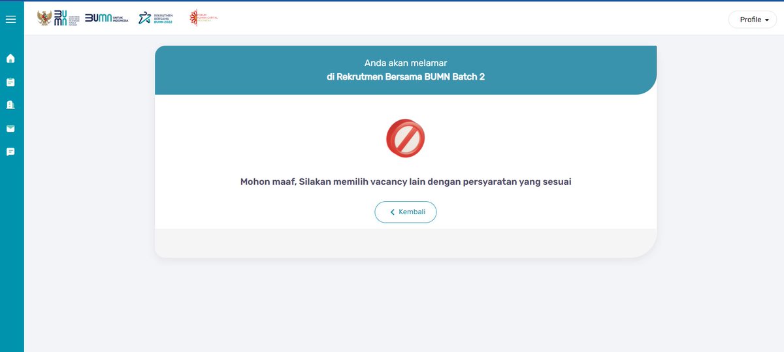The width and height of the screenshot is (784, 352).
Task: Click the Kembali back button
Action: [x=406, y=212]
